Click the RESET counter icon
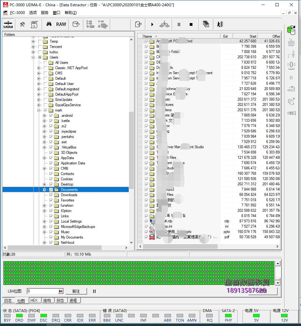Screen dimensions: 301x326 (291, 42)
